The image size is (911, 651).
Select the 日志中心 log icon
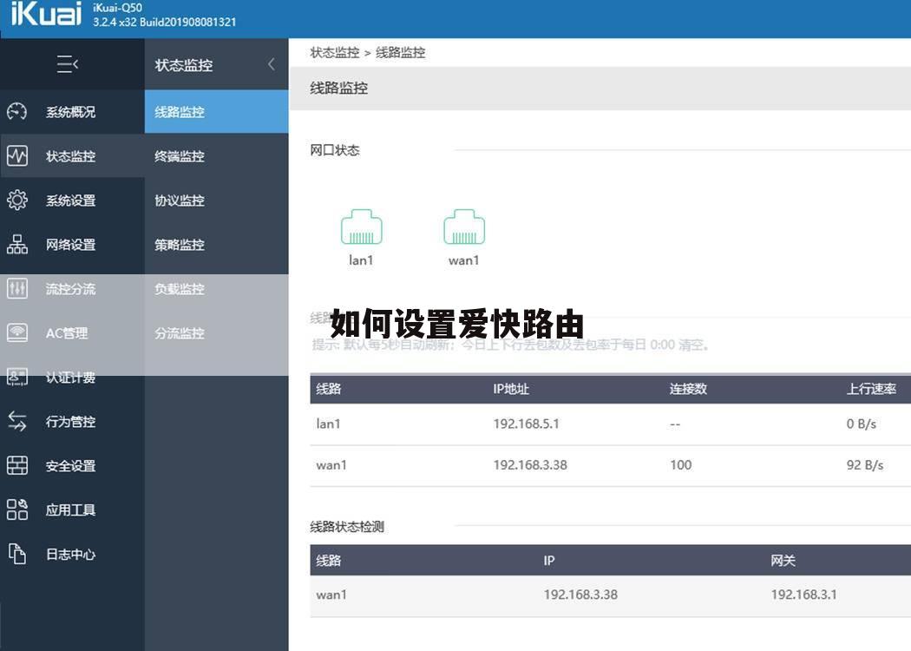coord(16,554)
